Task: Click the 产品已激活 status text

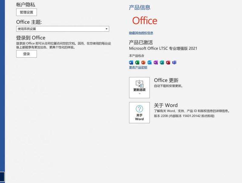Action: coord(141,42)
